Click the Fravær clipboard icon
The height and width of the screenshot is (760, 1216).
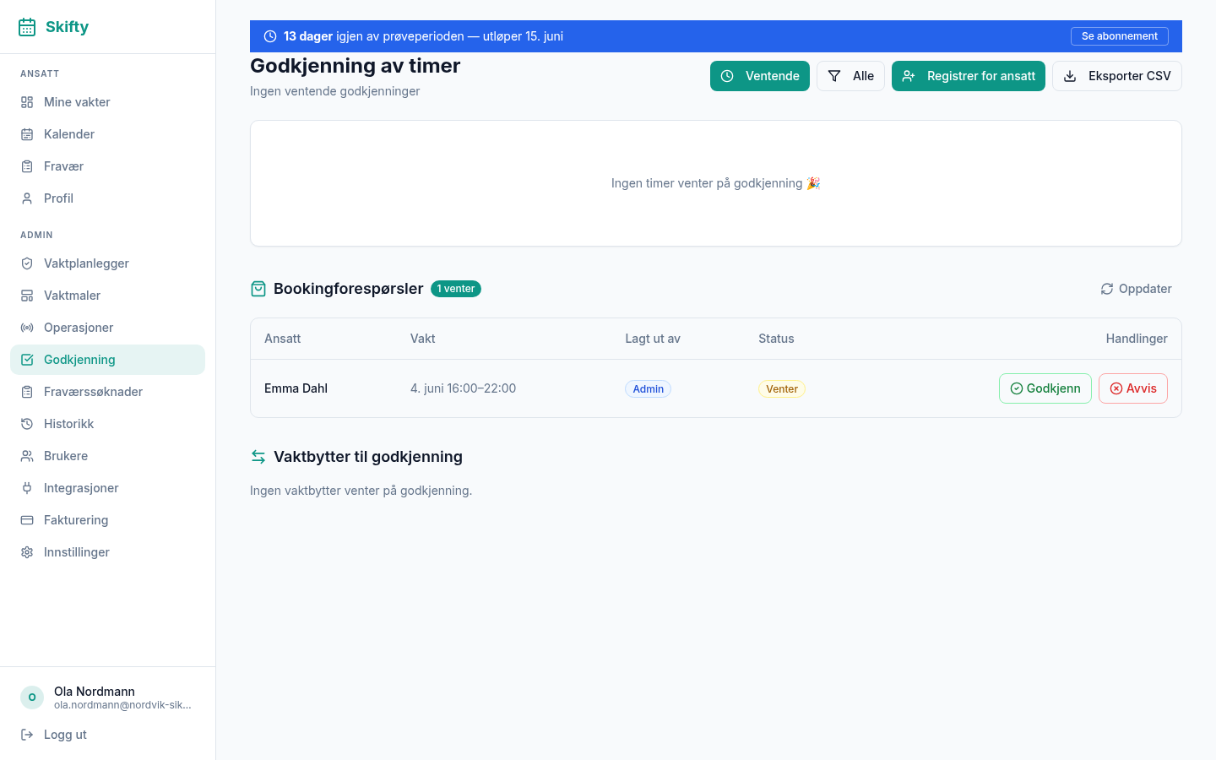click(x=27, y=166)
